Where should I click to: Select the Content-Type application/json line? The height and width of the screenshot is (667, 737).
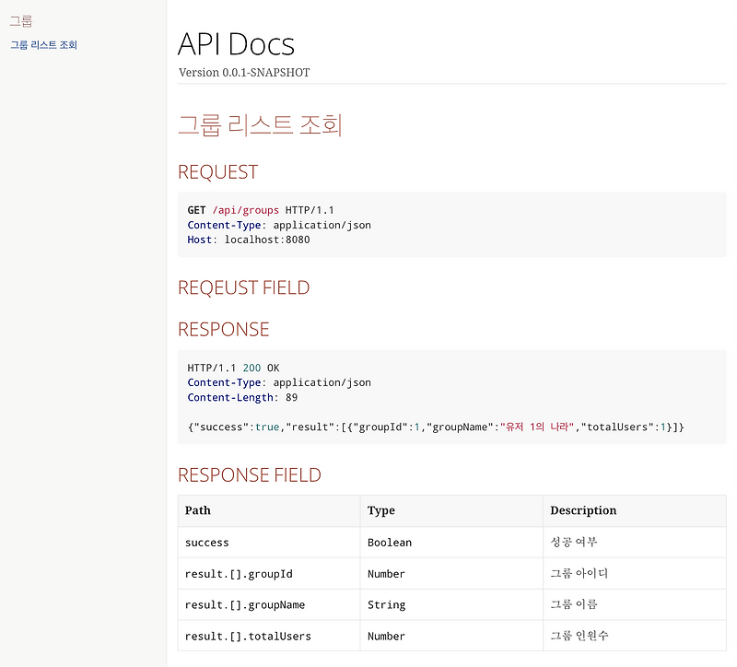pos(279,225)
